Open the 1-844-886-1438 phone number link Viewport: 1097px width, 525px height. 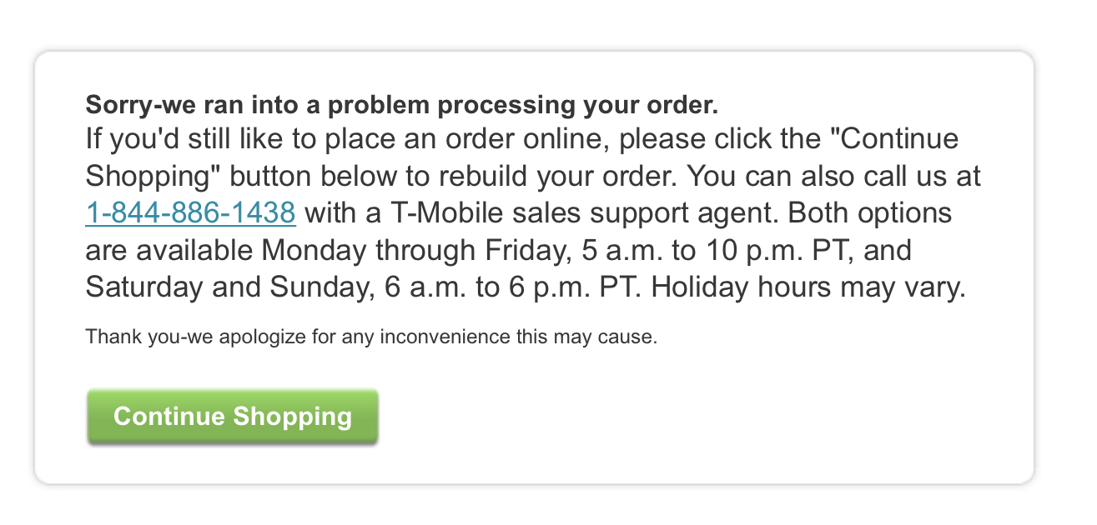tap(190, 212)
